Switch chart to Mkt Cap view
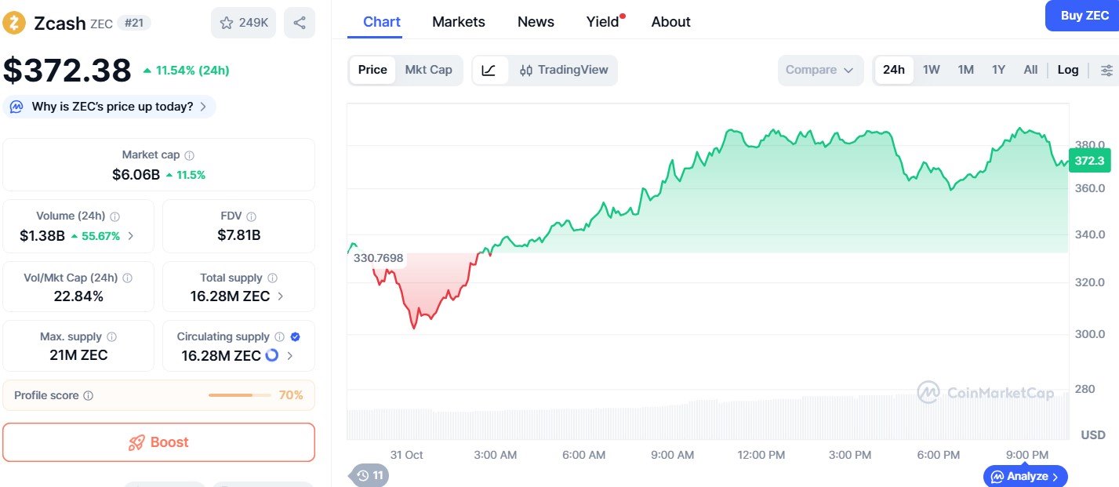 (x=428, y=70)
